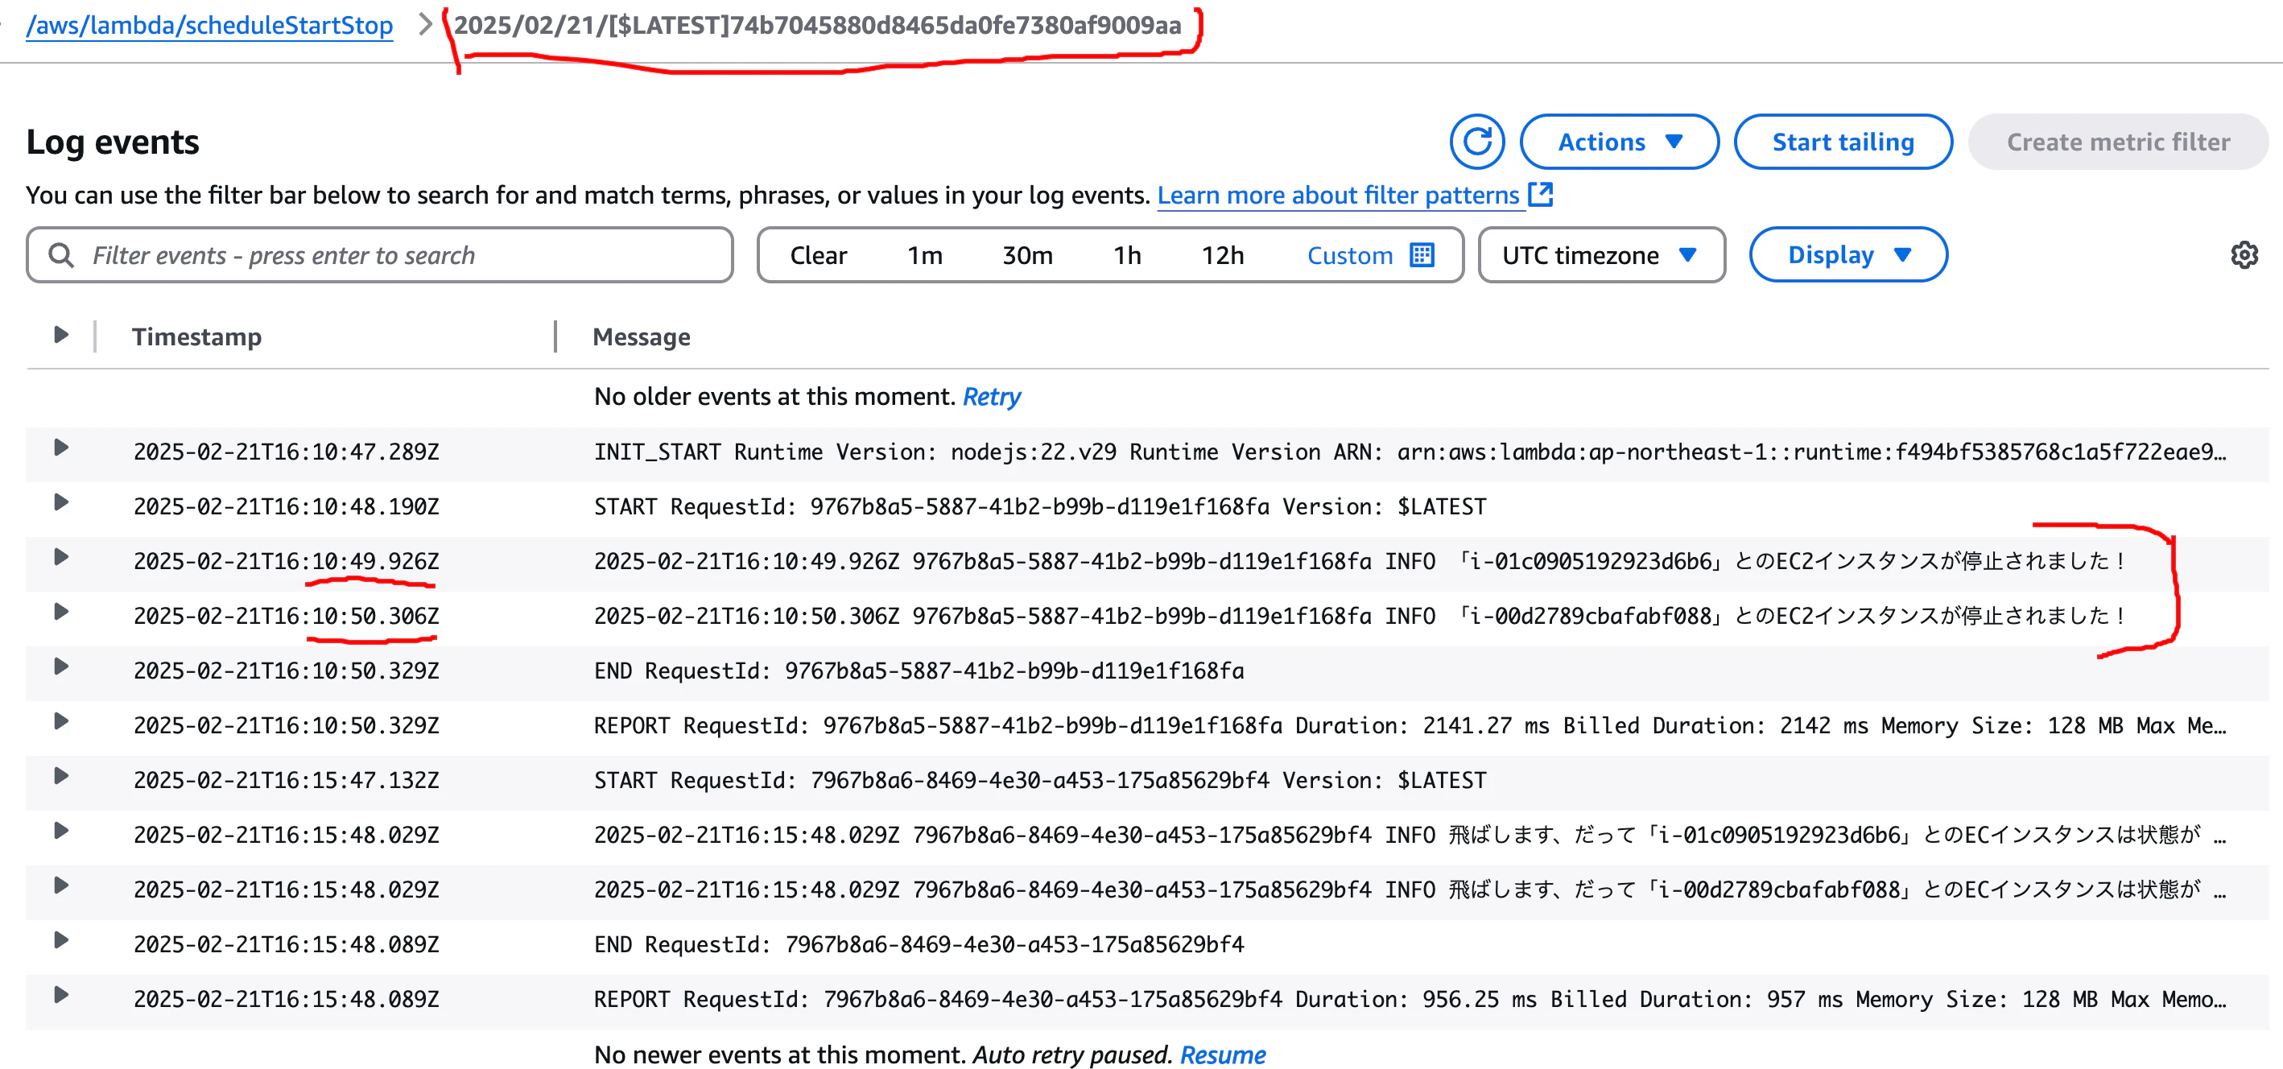
Task: Click the Custom time range calendar icon
Action: [x=1422, y=255]
